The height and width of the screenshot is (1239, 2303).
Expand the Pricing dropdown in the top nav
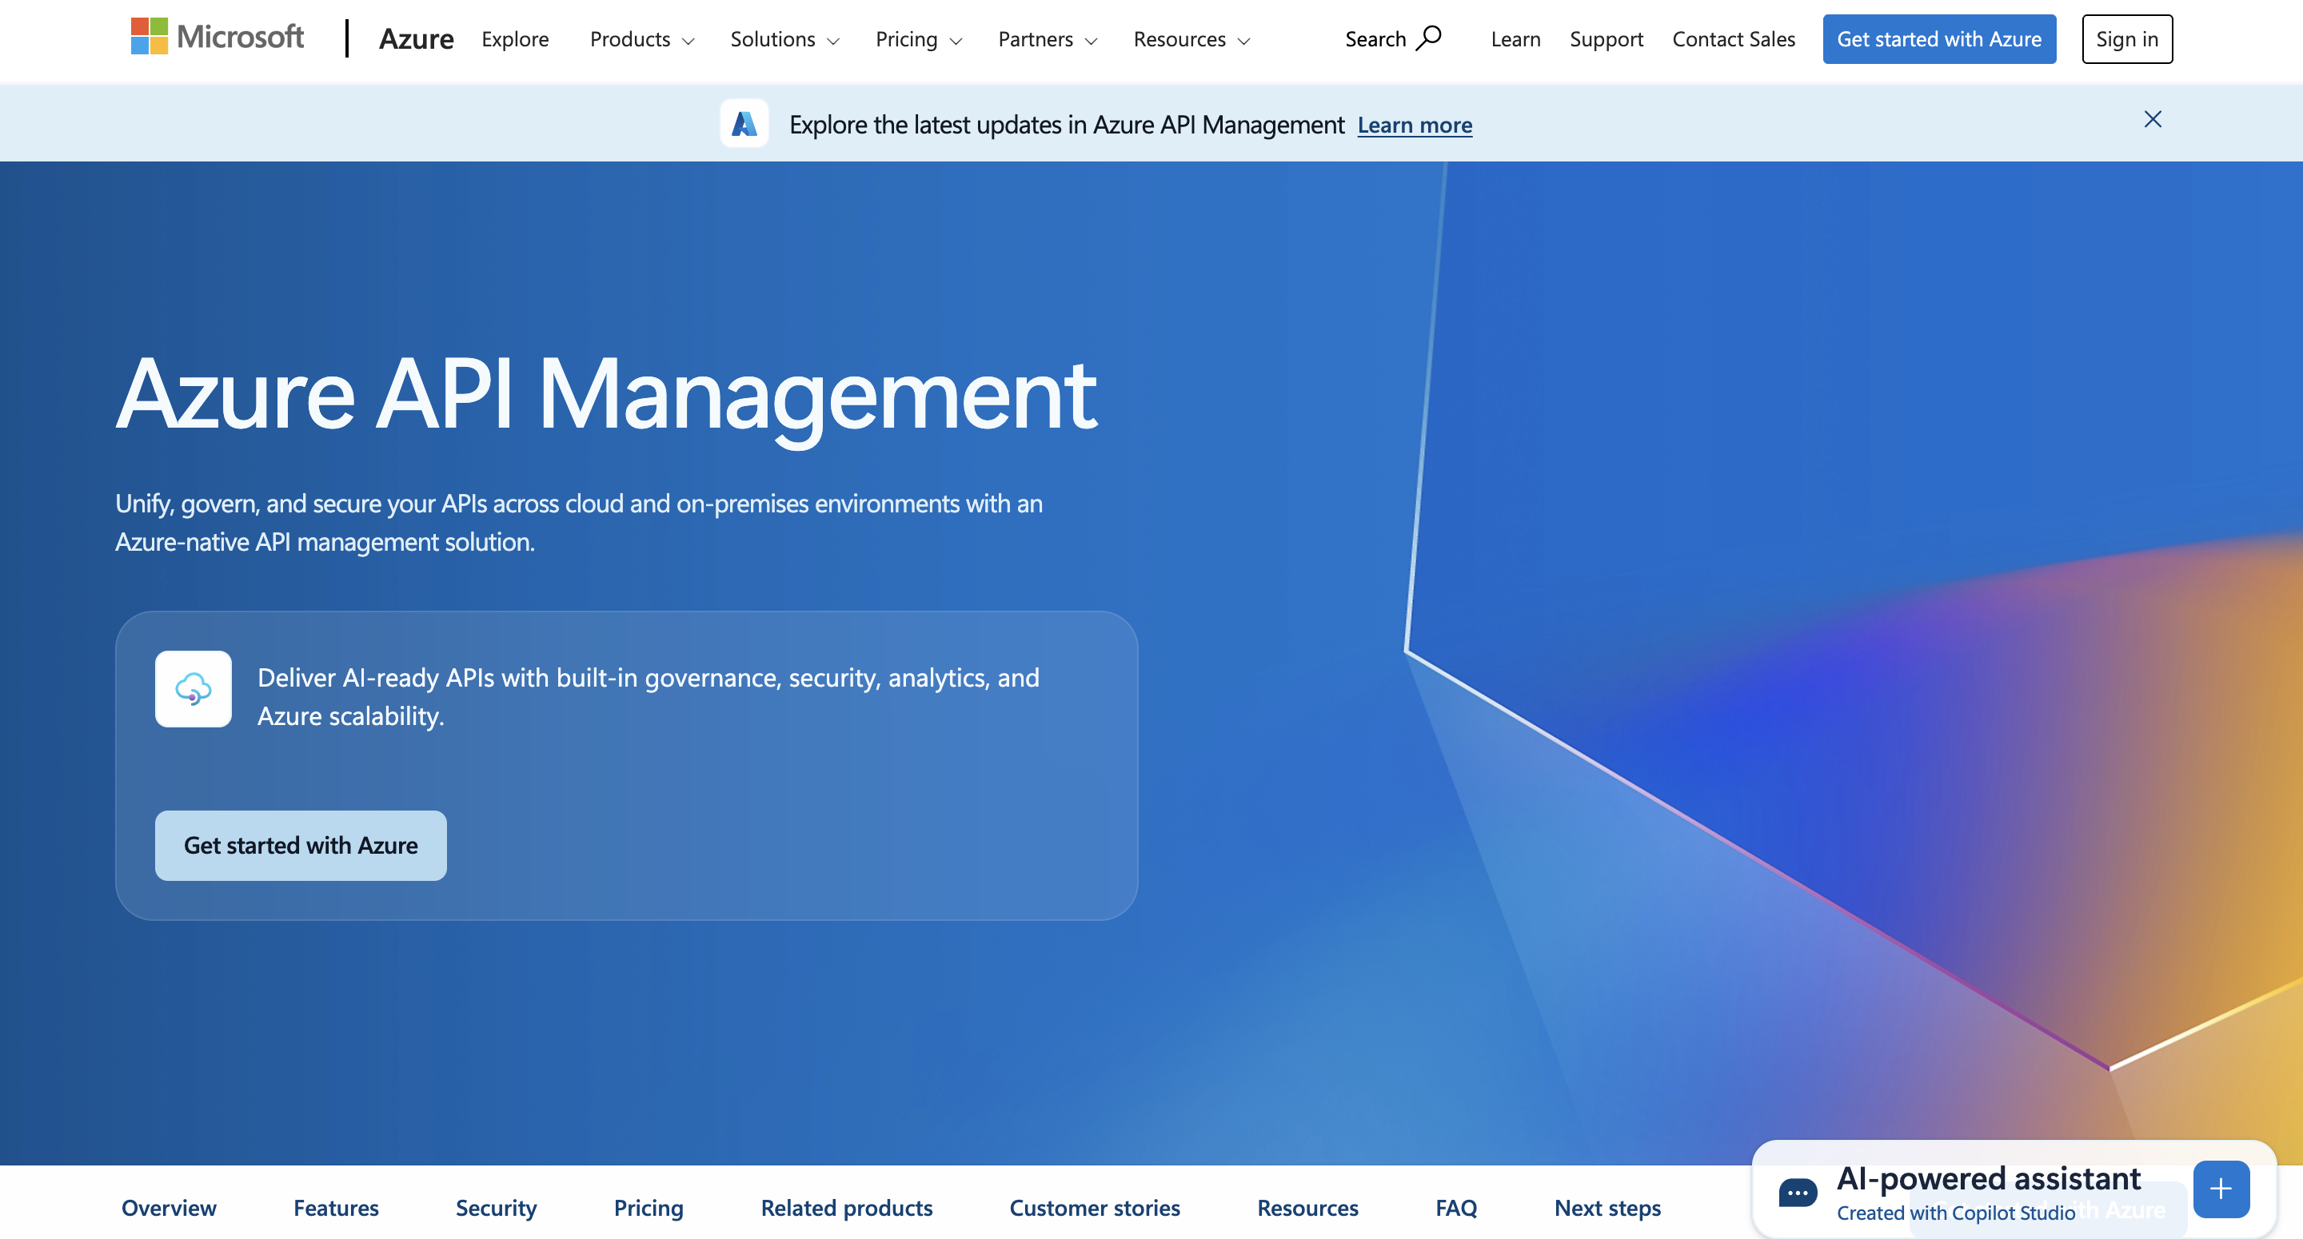point(917,39)
